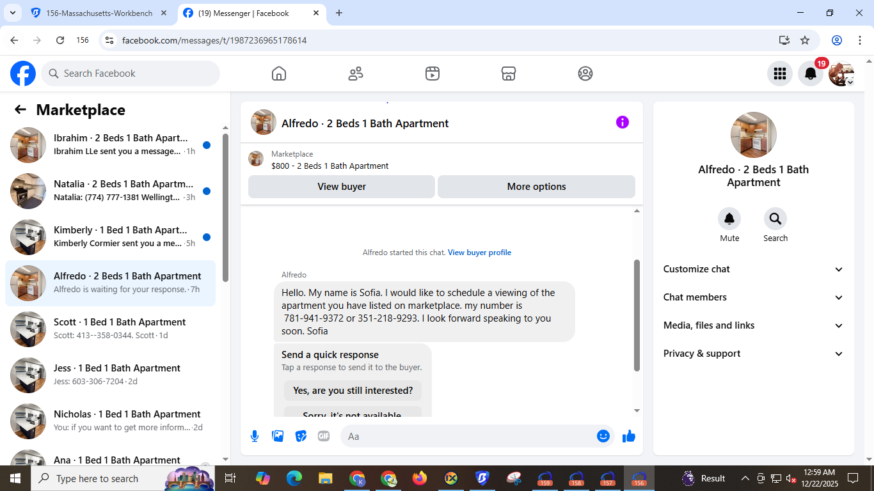
Task: Click the Search Facebook input field
Action: pos(131,74)
